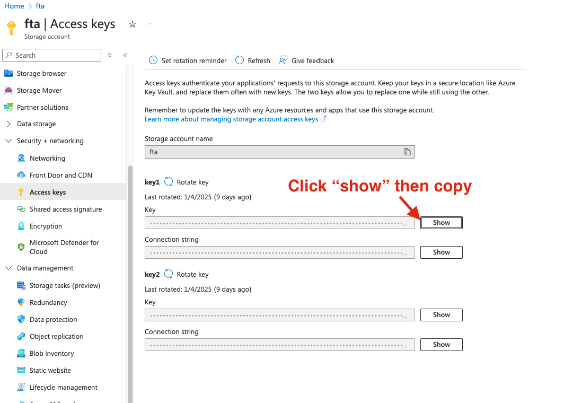The width and height of the screenshot is (573, 403).
Task: Show the key1 Connection string
Action: click(x=442, y=252)
